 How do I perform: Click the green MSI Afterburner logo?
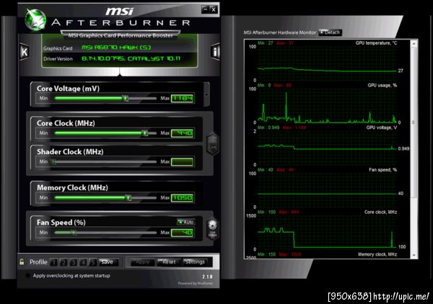coord(35,19)
